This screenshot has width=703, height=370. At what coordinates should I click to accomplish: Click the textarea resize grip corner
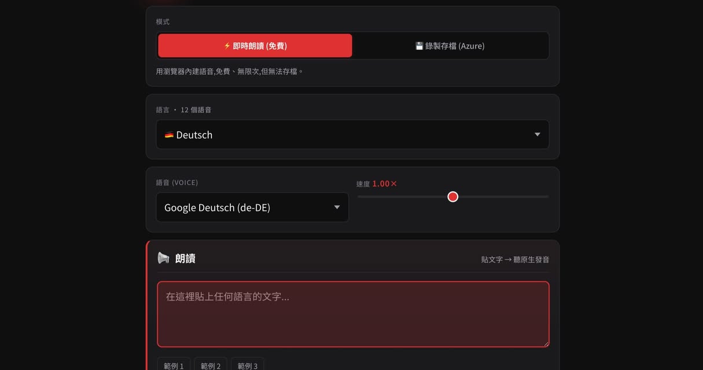tap(545, 343)
